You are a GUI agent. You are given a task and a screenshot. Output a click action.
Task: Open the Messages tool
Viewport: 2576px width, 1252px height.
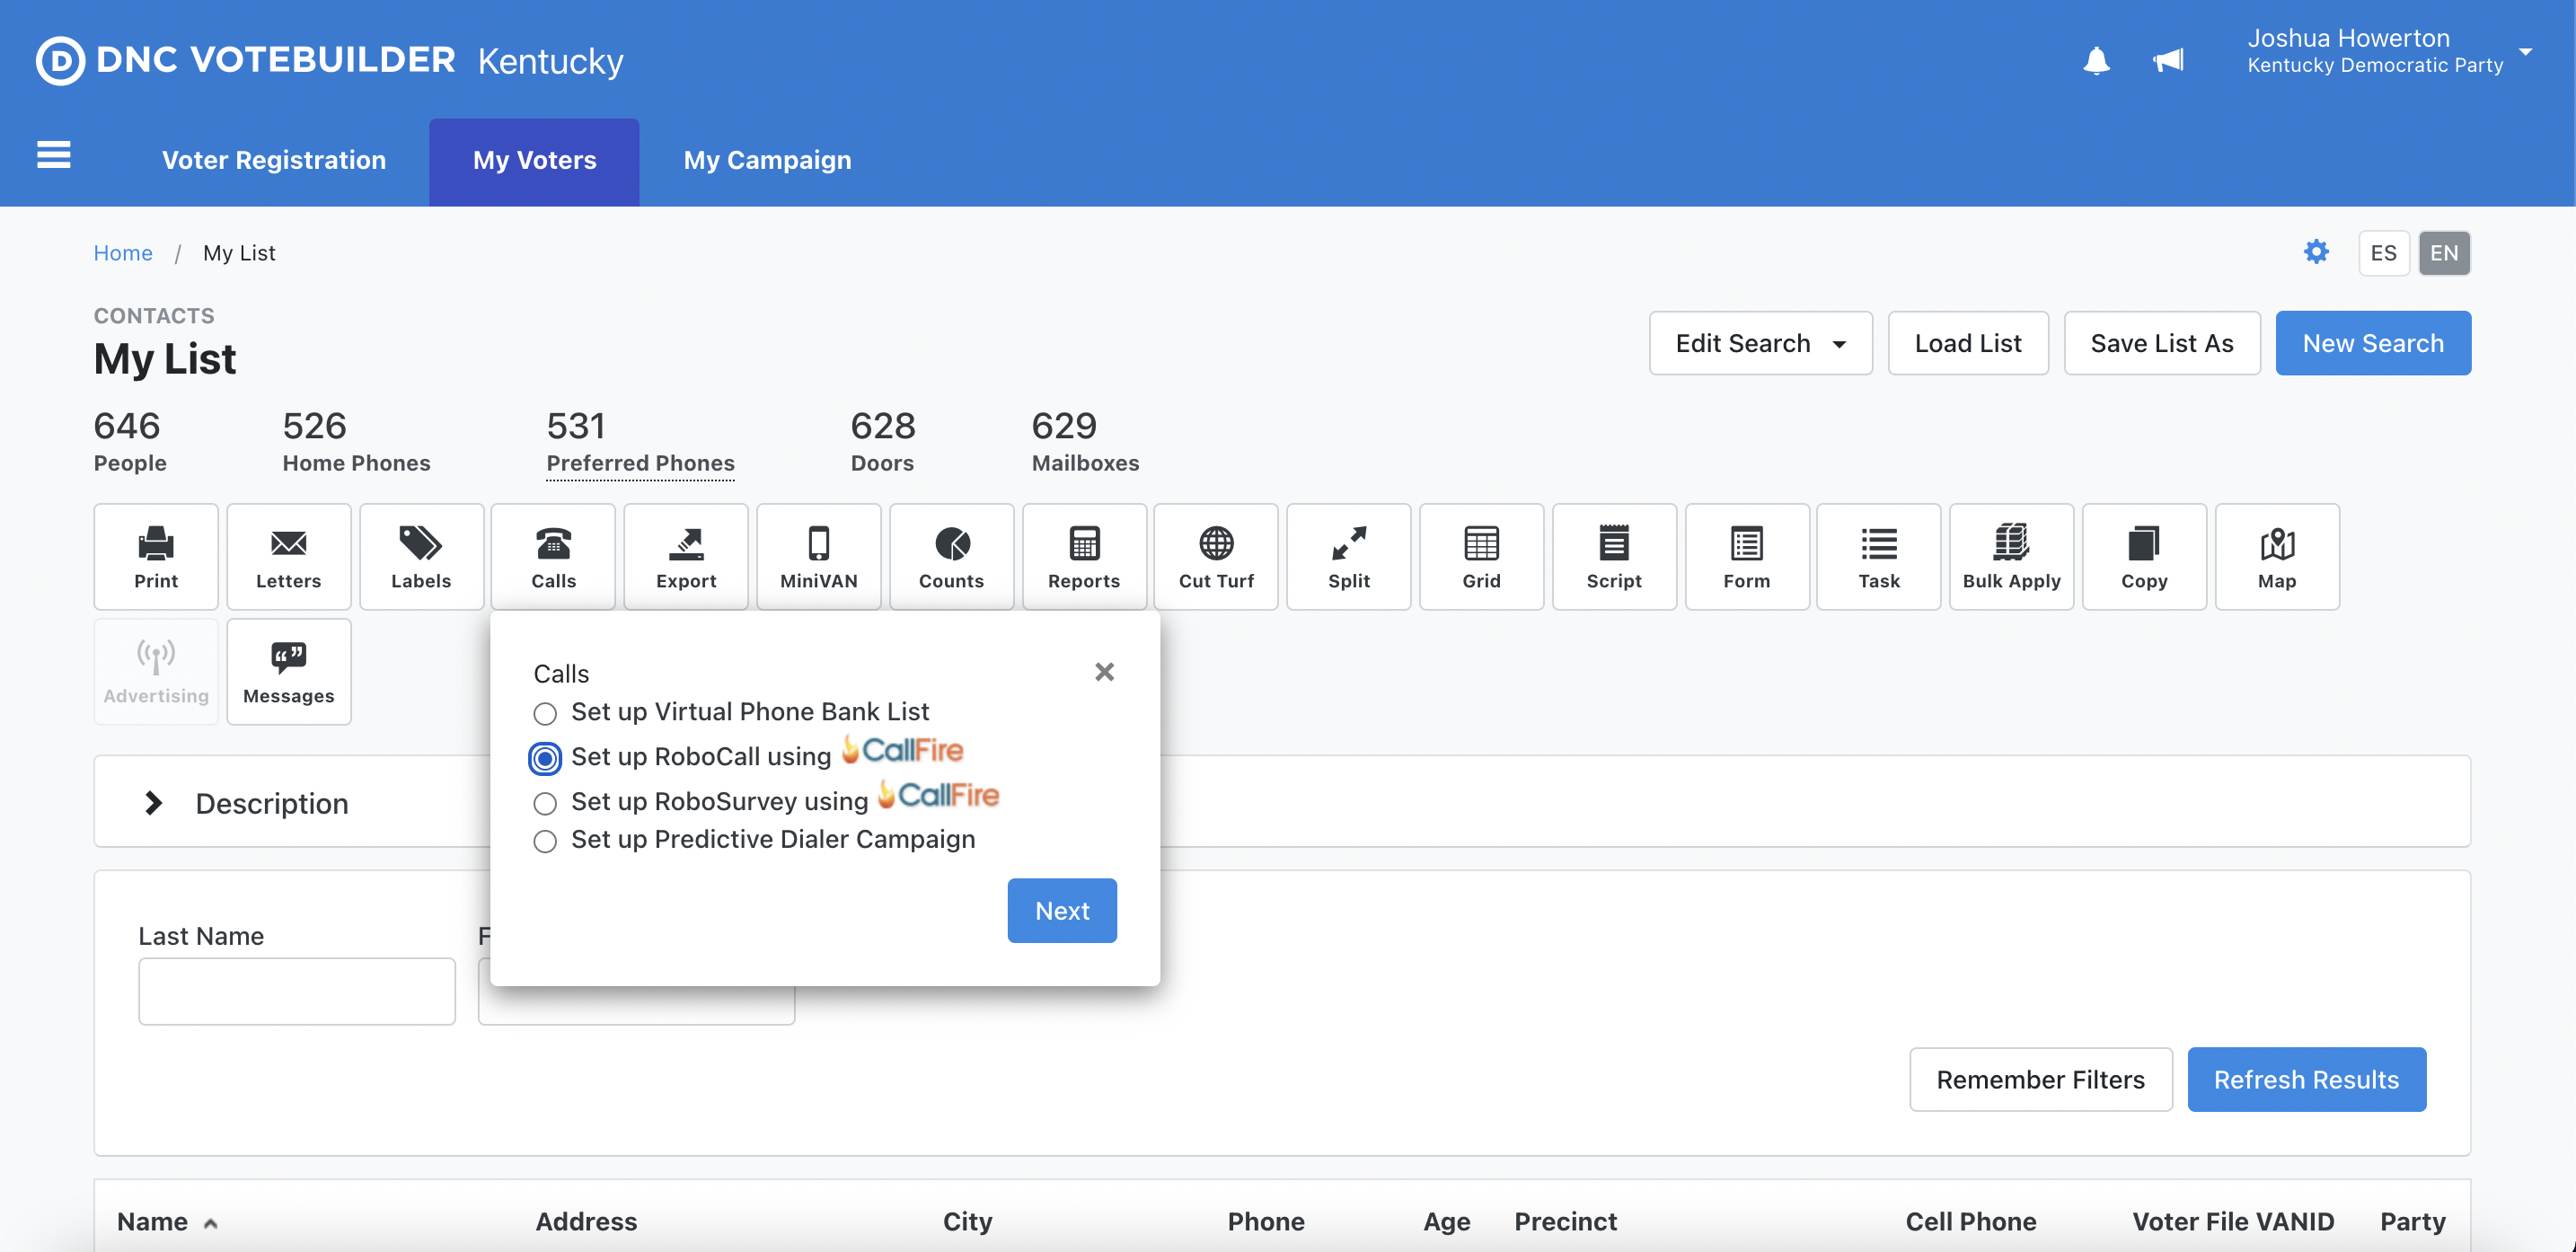click(289, 671)
